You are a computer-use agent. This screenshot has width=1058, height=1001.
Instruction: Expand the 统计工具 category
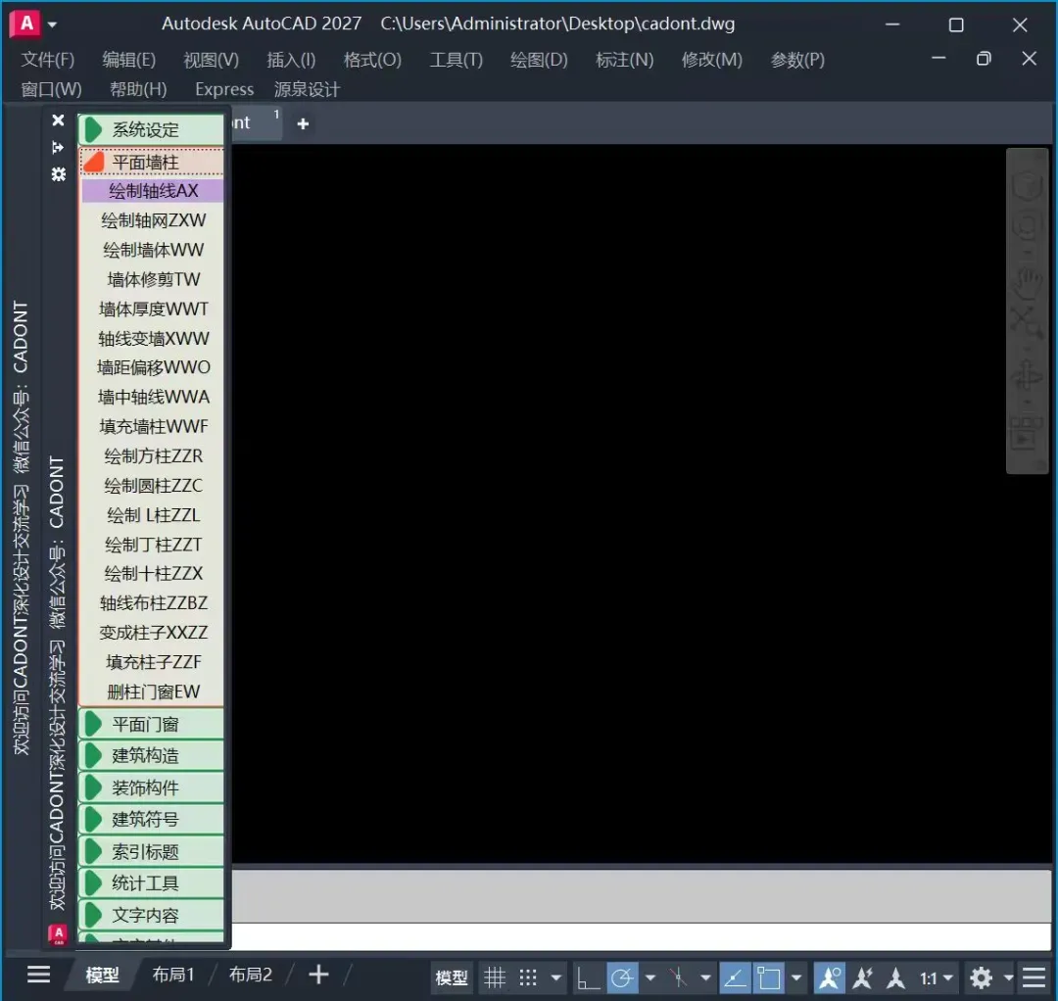[x=151, y=882]
